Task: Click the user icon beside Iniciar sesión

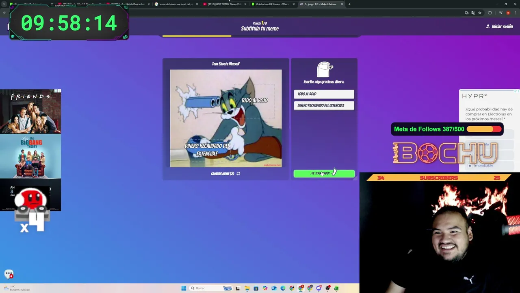Action: 488,26
